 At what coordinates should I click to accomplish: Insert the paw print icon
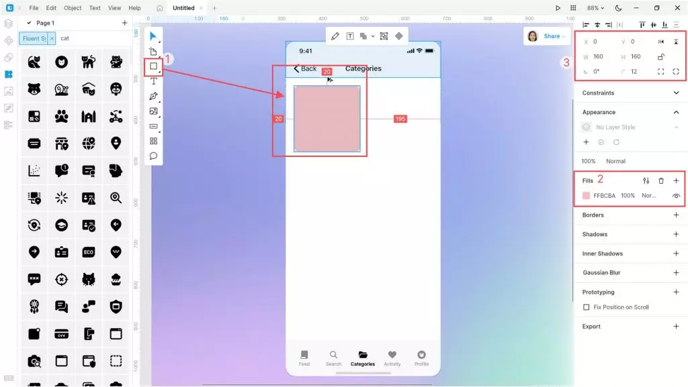tap(61, 117)
